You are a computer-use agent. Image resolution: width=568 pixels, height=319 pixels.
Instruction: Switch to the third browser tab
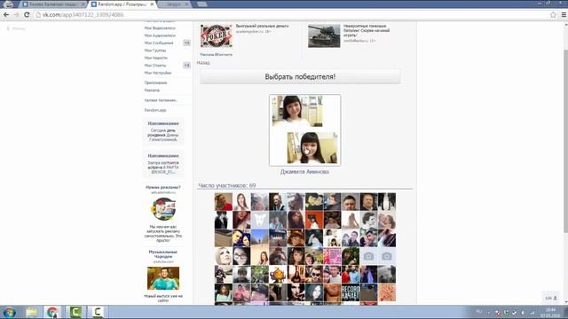174,4
